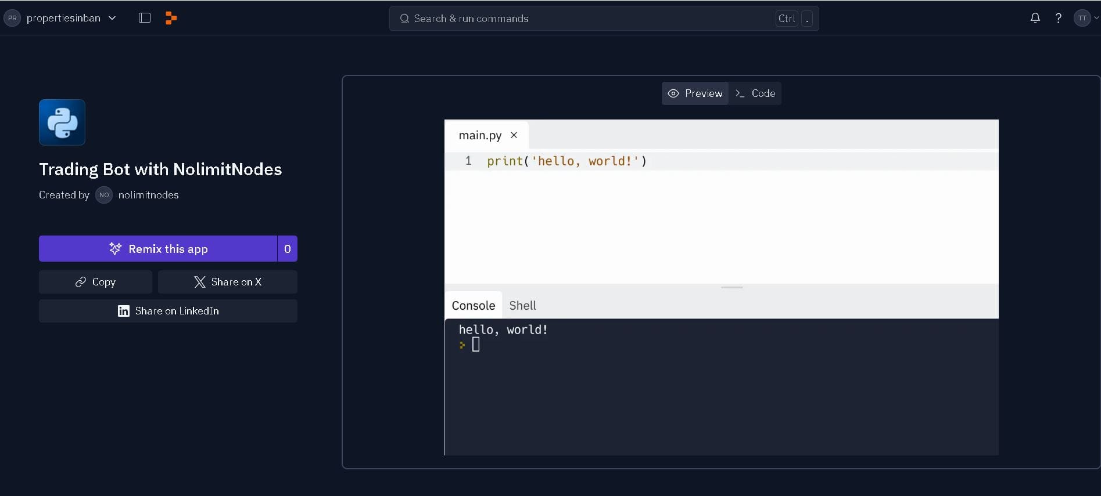Click the X logo icon

[x=200, y=282]
